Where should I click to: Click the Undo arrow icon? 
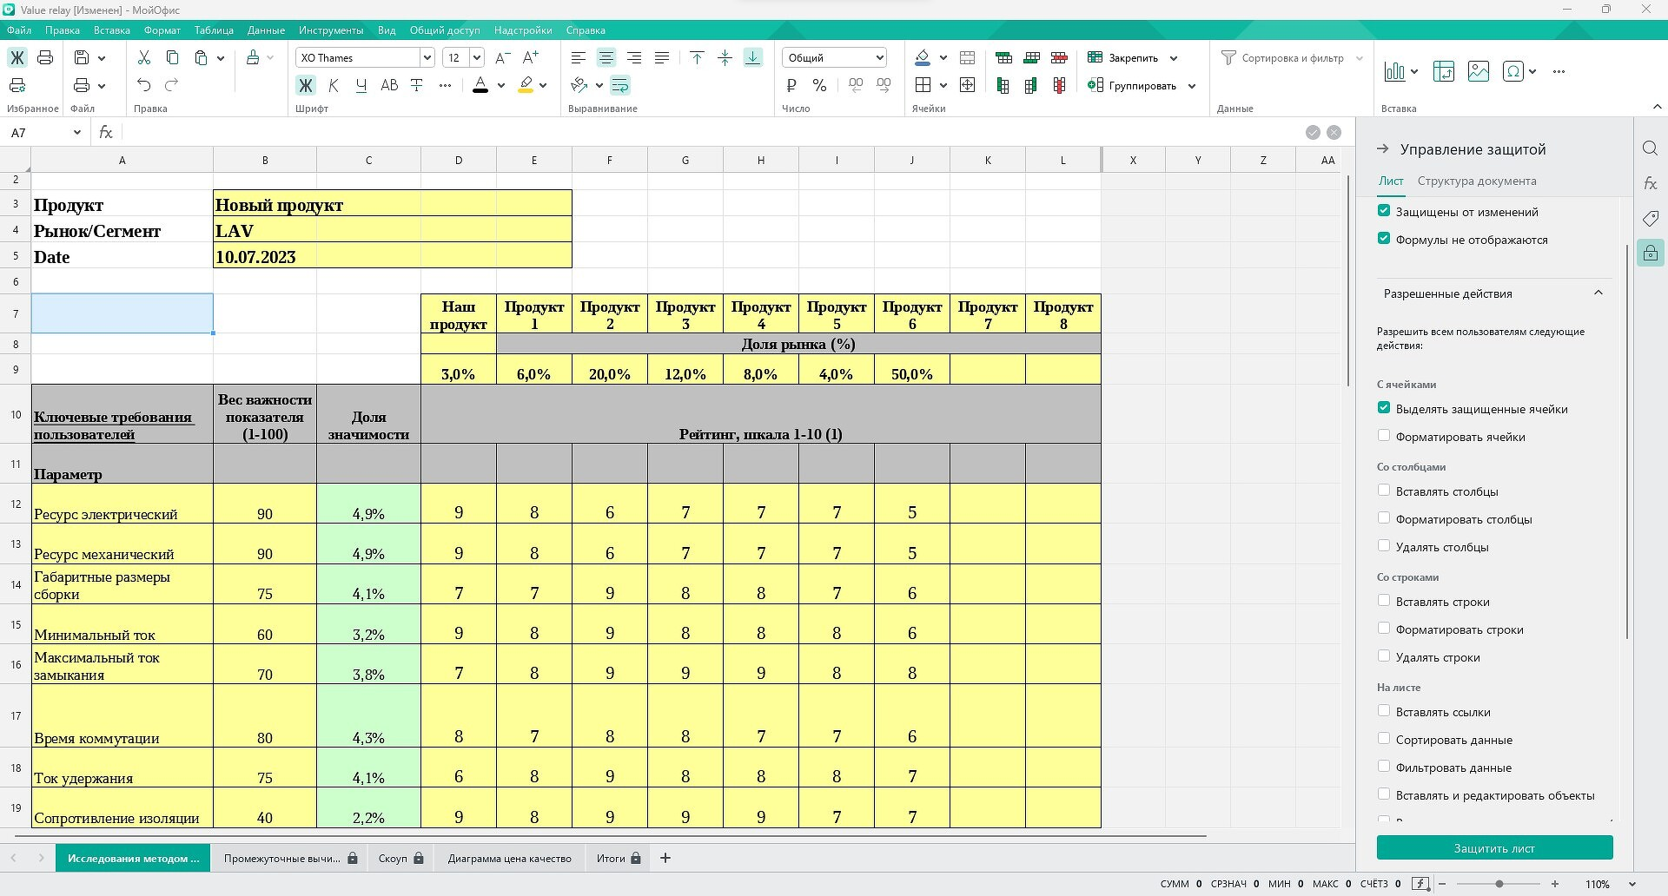(x=144, y=85)
